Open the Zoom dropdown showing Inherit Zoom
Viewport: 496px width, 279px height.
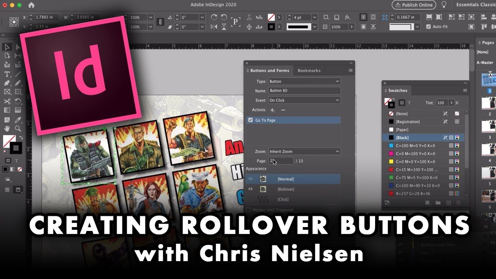click(304, 152)
